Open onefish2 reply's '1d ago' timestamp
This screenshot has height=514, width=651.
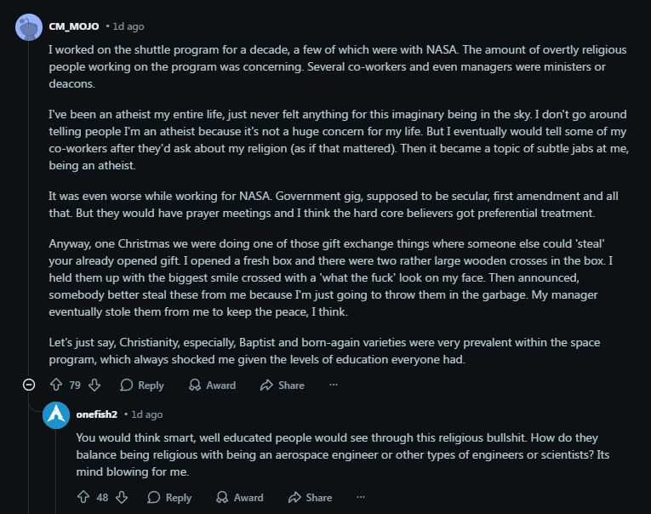point(146,414)
